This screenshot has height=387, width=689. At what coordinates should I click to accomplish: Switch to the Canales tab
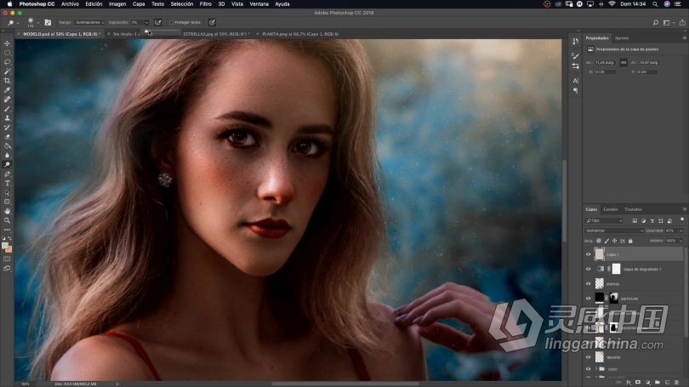coord(611,209)
